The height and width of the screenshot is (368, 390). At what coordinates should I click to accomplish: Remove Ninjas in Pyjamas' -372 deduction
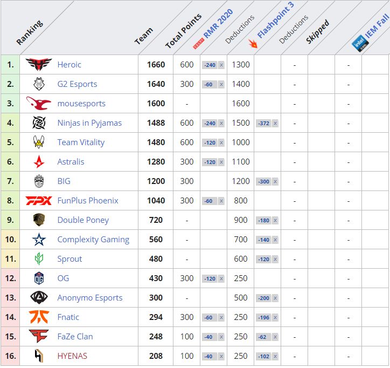tap(275, 124)
